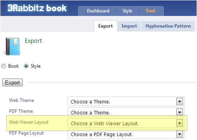Viewport: 197px width, 140px height.
Task: Click the 3Rabbitz book logo
Action: [x=37, y=8]
